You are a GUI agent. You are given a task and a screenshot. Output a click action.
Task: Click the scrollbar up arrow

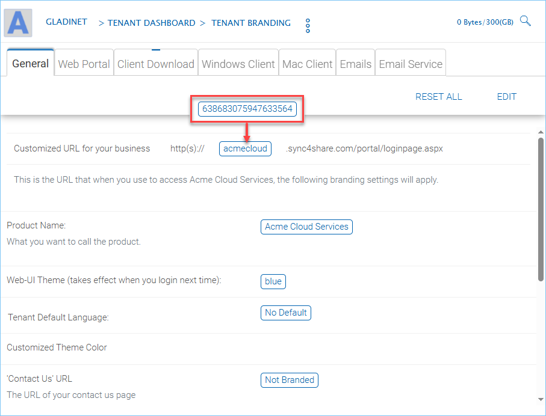tap(541, 132)
